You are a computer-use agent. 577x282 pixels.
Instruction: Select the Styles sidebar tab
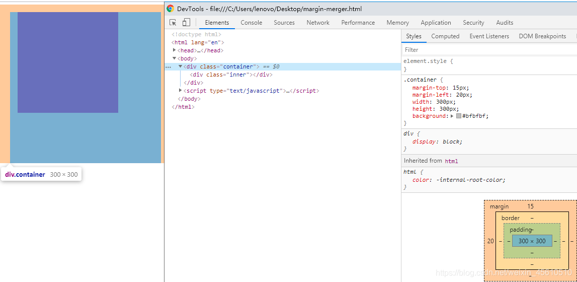(x=414, y=36)
